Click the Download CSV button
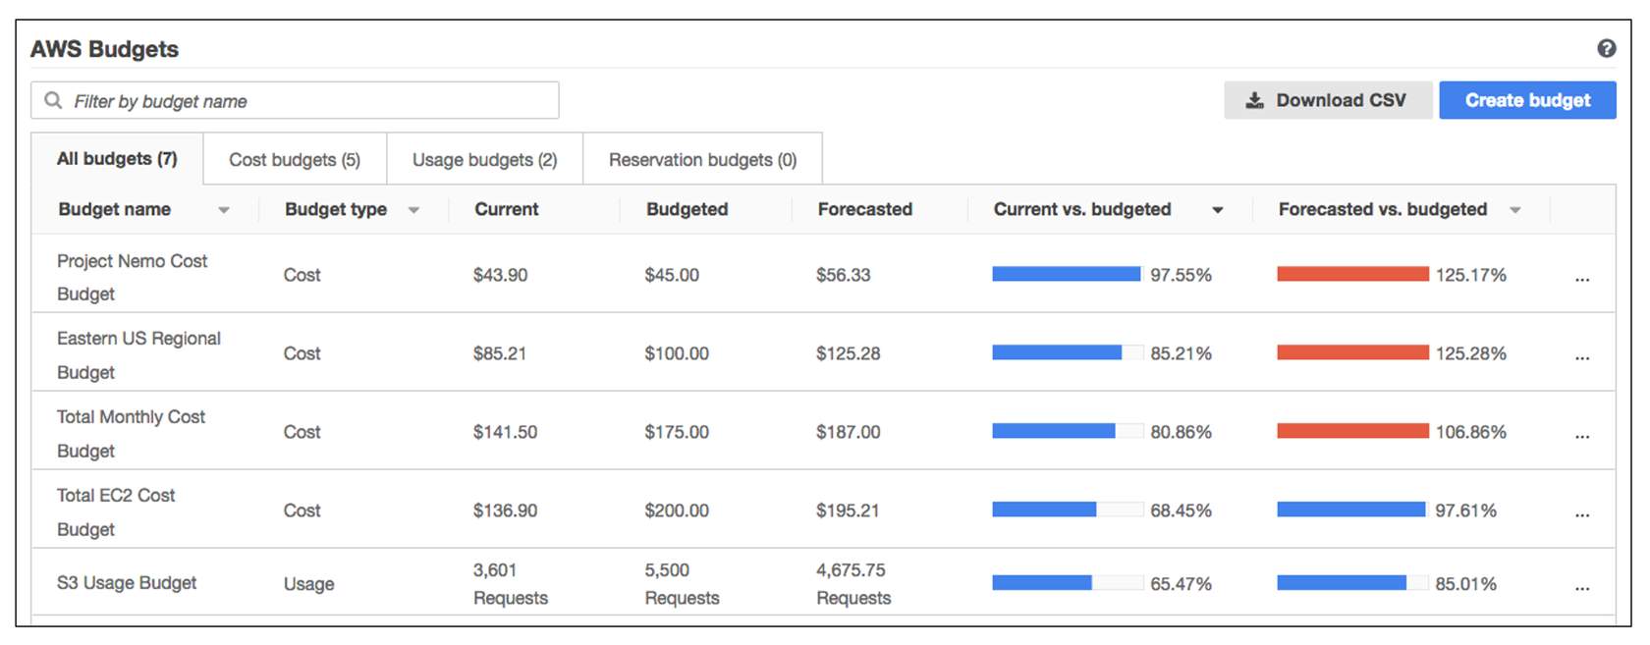 tap(1328, 100)
